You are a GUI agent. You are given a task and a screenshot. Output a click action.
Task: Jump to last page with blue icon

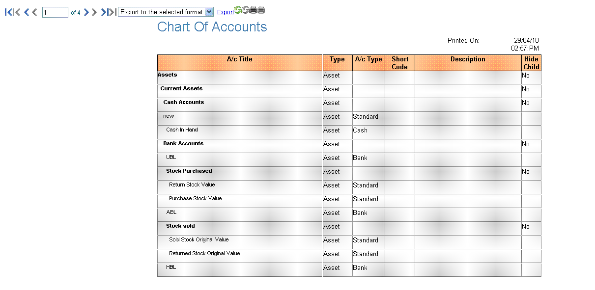tap(104, 12)
